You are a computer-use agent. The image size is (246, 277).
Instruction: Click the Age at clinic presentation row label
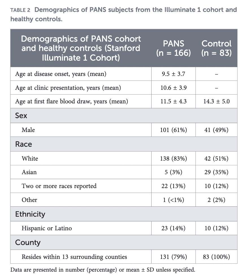(68, 88)
